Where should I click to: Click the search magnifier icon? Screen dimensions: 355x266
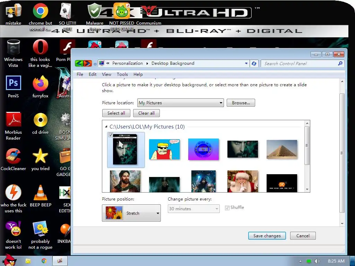click(x=340, y=64)
